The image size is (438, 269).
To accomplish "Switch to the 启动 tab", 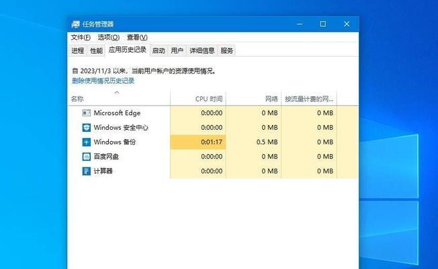I will [159, 50].
